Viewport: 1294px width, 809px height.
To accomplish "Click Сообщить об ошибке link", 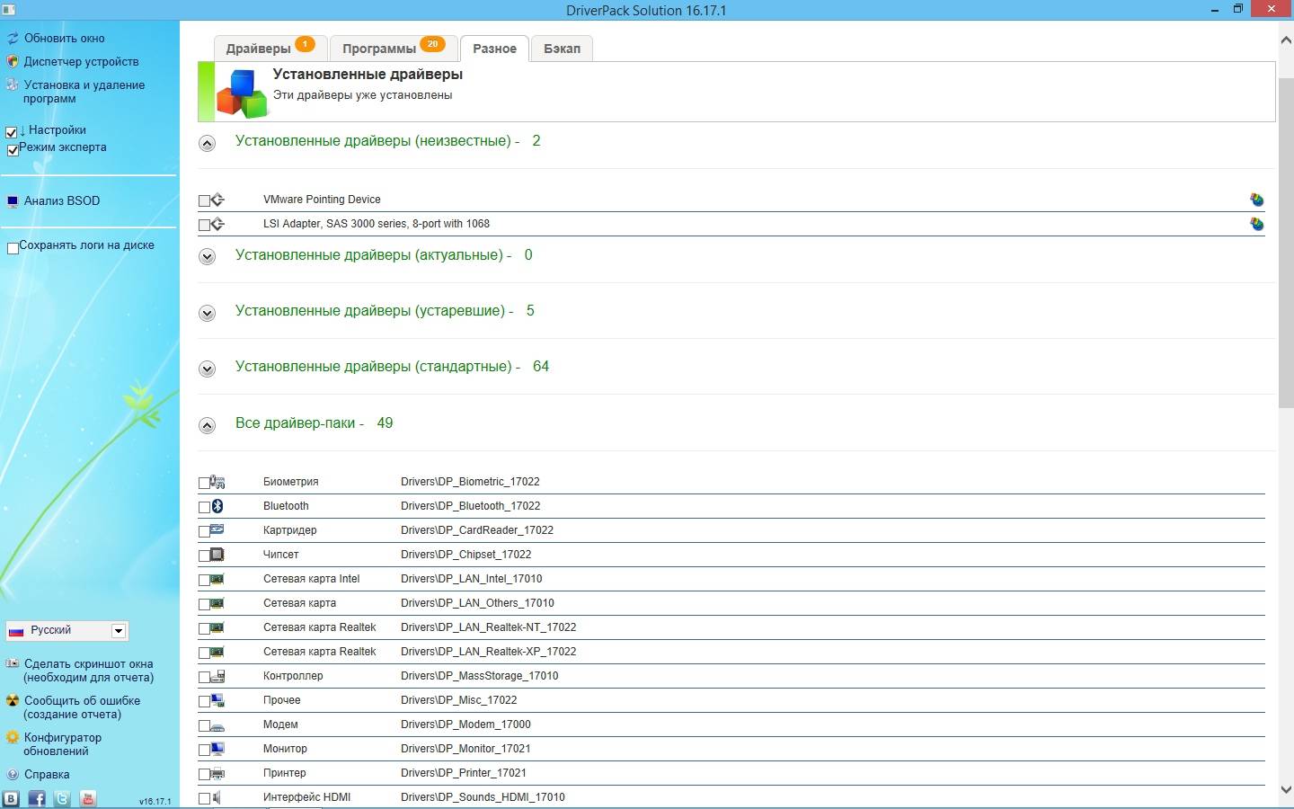I will (x=82, y=707).
